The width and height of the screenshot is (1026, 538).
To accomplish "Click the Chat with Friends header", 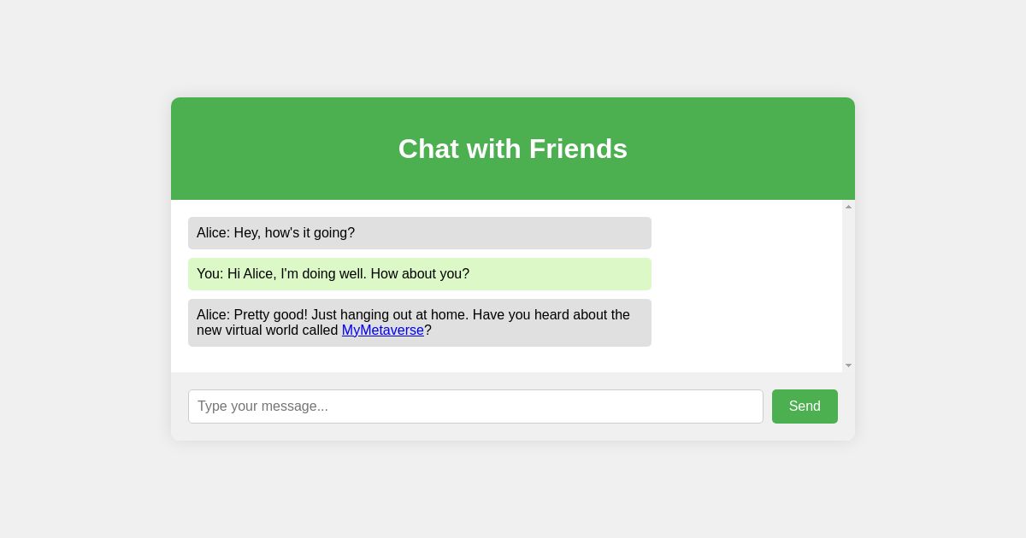I will (x=513, y=149).
